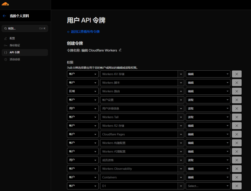Click the 我的个人资料 heading
This screenshot has height=191, width=251.
pyautogui.click(x=19, y=16)
